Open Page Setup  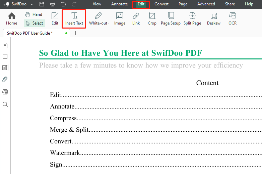pos(171,18)
